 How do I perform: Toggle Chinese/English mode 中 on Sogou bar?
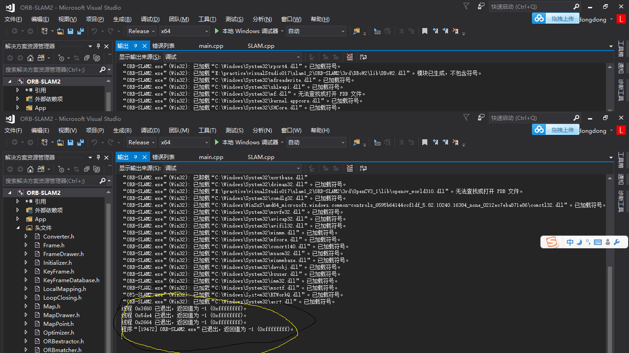pos(570,242)
